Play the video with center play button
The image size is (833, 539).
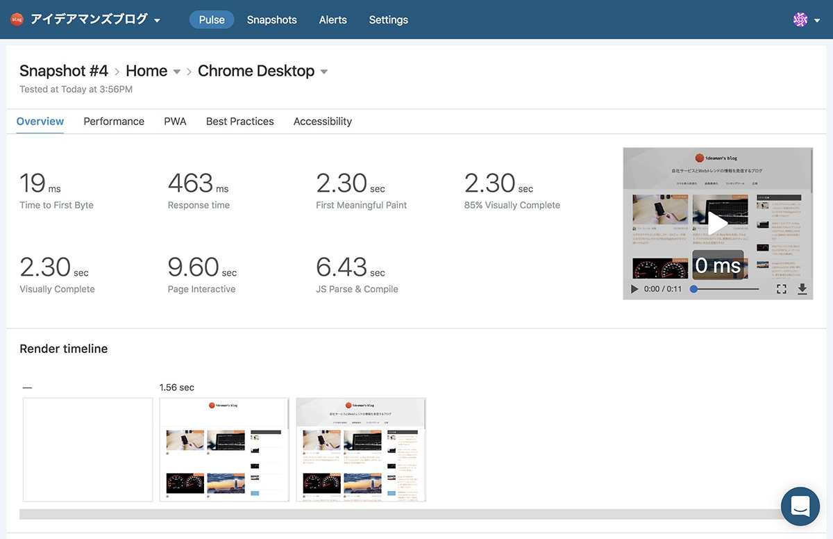pos(717,224)
